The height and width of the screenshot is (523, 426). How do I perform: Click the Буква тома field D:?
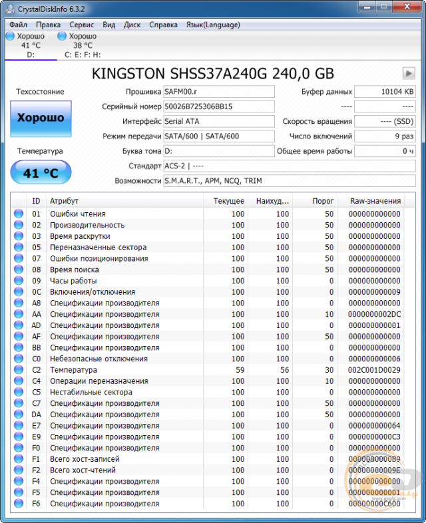click(x=219, y=151)
